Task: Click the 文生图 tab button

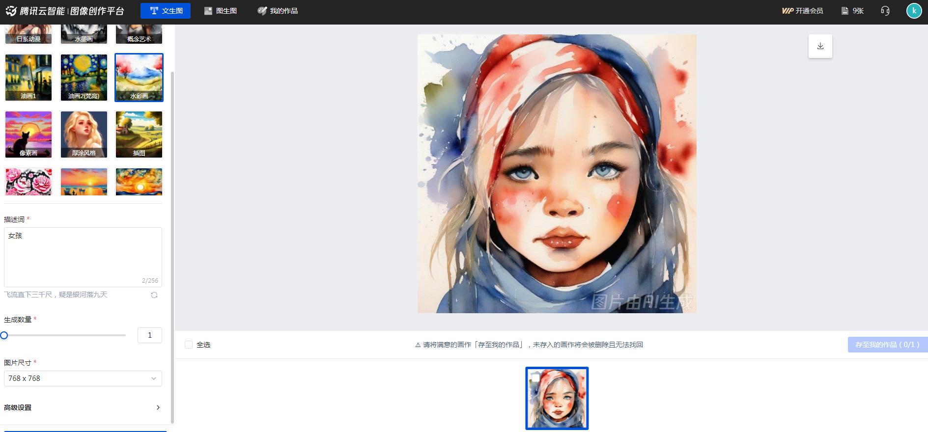Action: [x=166, y=11]
